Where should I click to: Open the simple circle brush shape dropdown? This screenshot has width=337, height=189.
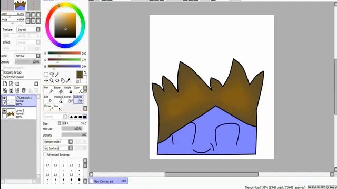pyautogui.click(x=58, y=142)
